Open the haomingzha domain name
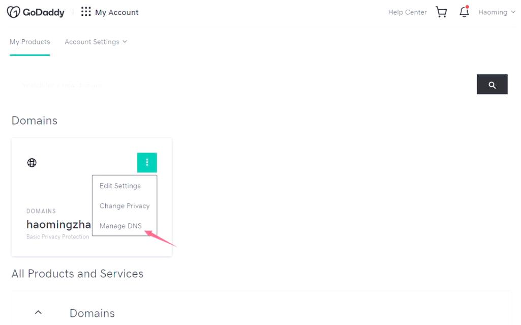Viewport: 521px width, 325px height. [58, 225]
